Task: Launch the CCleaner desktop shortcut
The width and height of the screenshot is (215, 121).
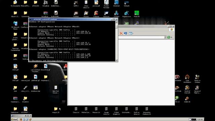Action: click(96, 14)
